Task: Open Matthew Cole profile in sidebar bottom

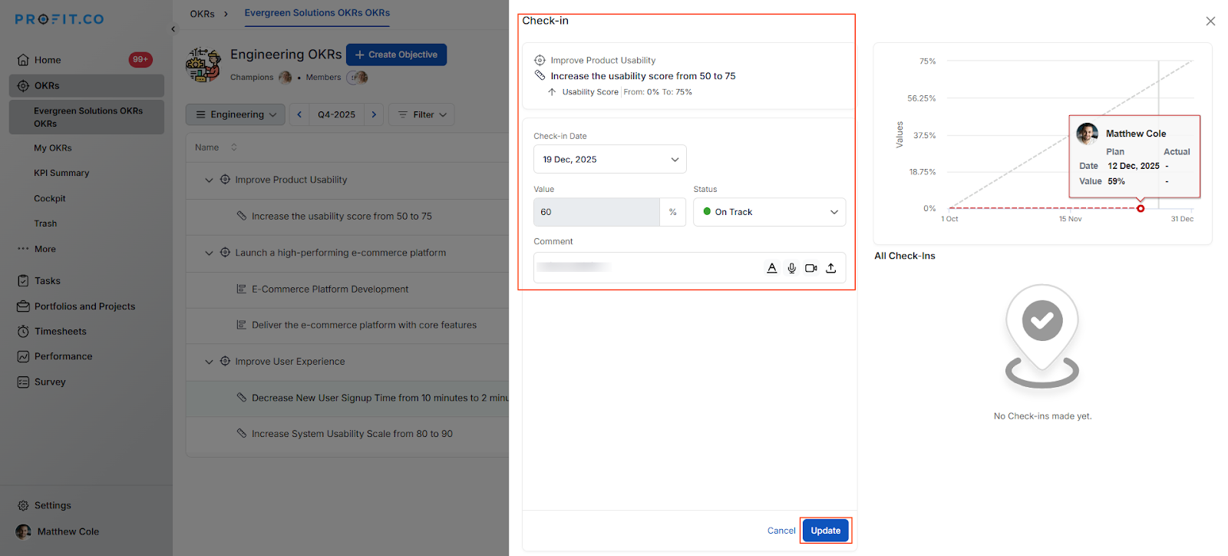Action: click(58, 531)
